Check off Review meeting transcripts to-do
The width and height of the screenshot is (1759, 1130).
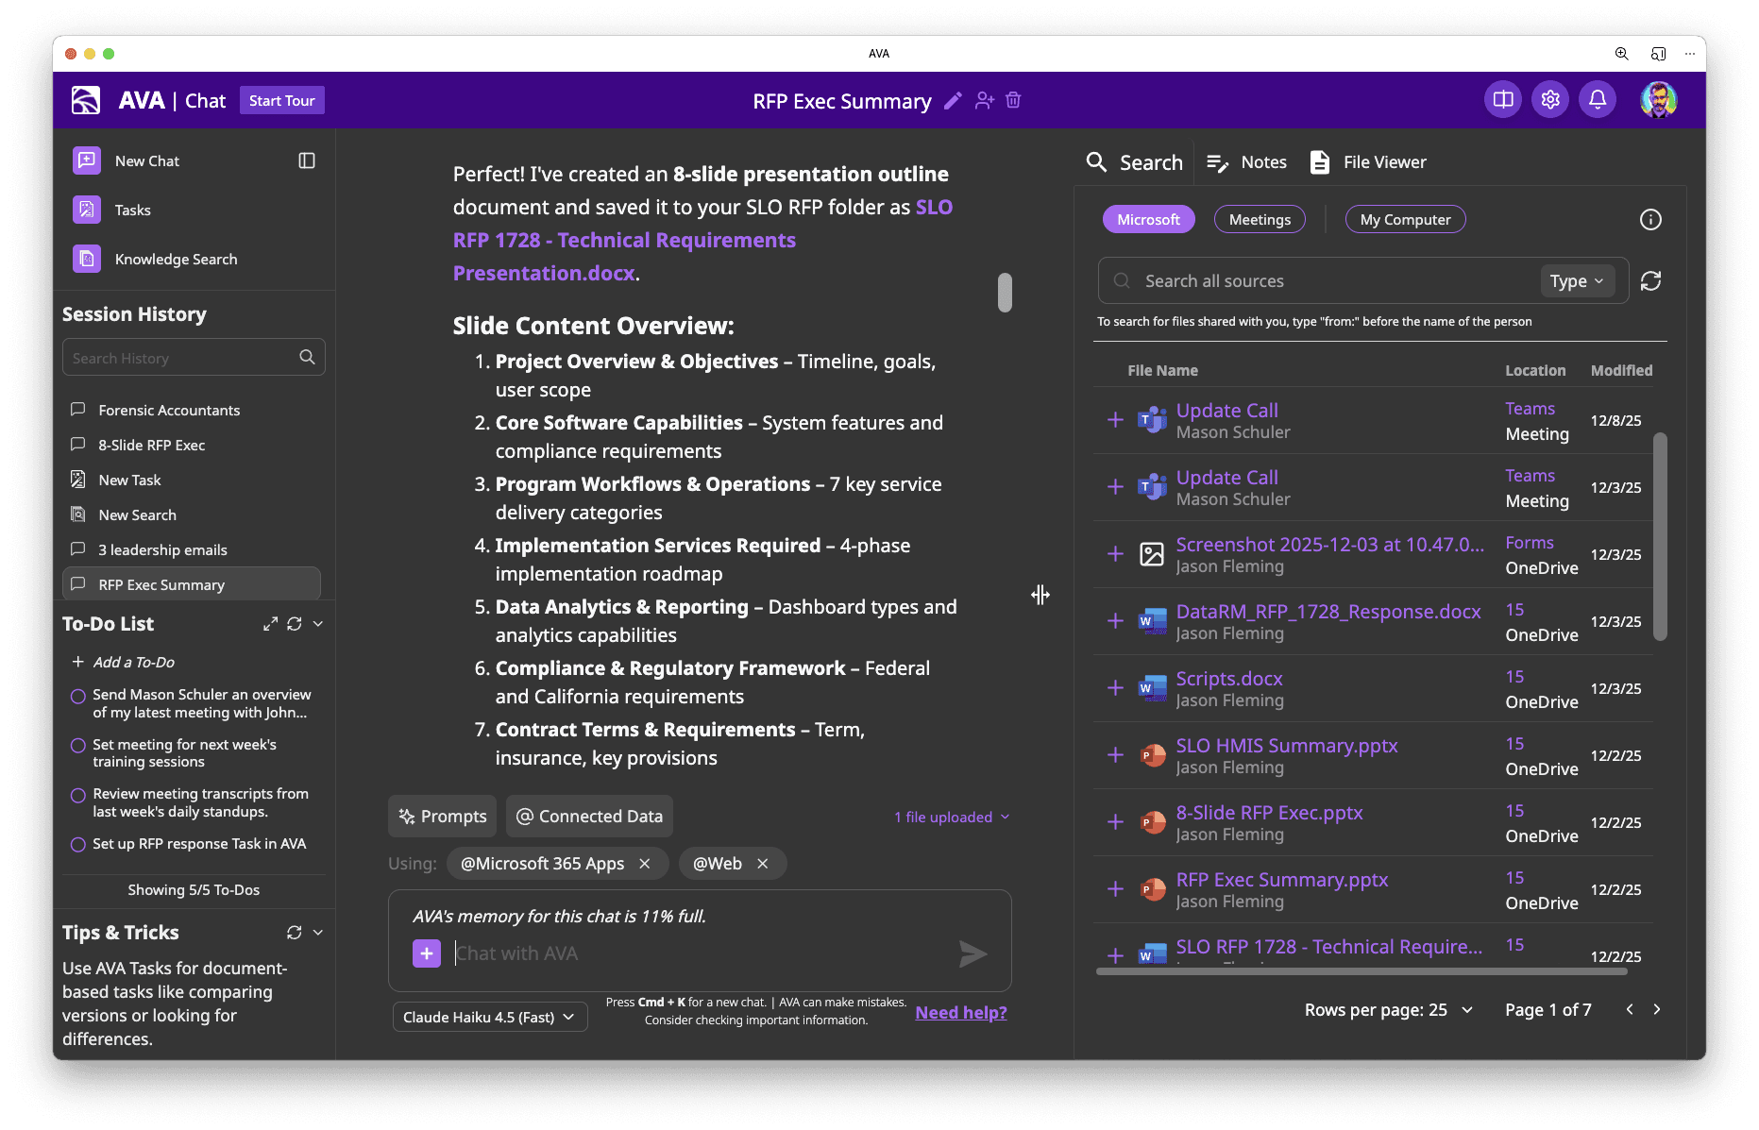point(78,796)
